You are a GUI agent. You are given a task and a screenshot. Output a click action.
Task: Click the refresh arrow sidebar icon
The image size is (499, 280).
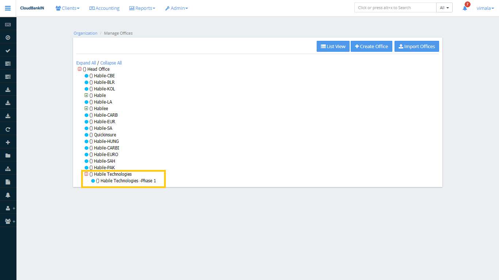(x=8, y=129)
